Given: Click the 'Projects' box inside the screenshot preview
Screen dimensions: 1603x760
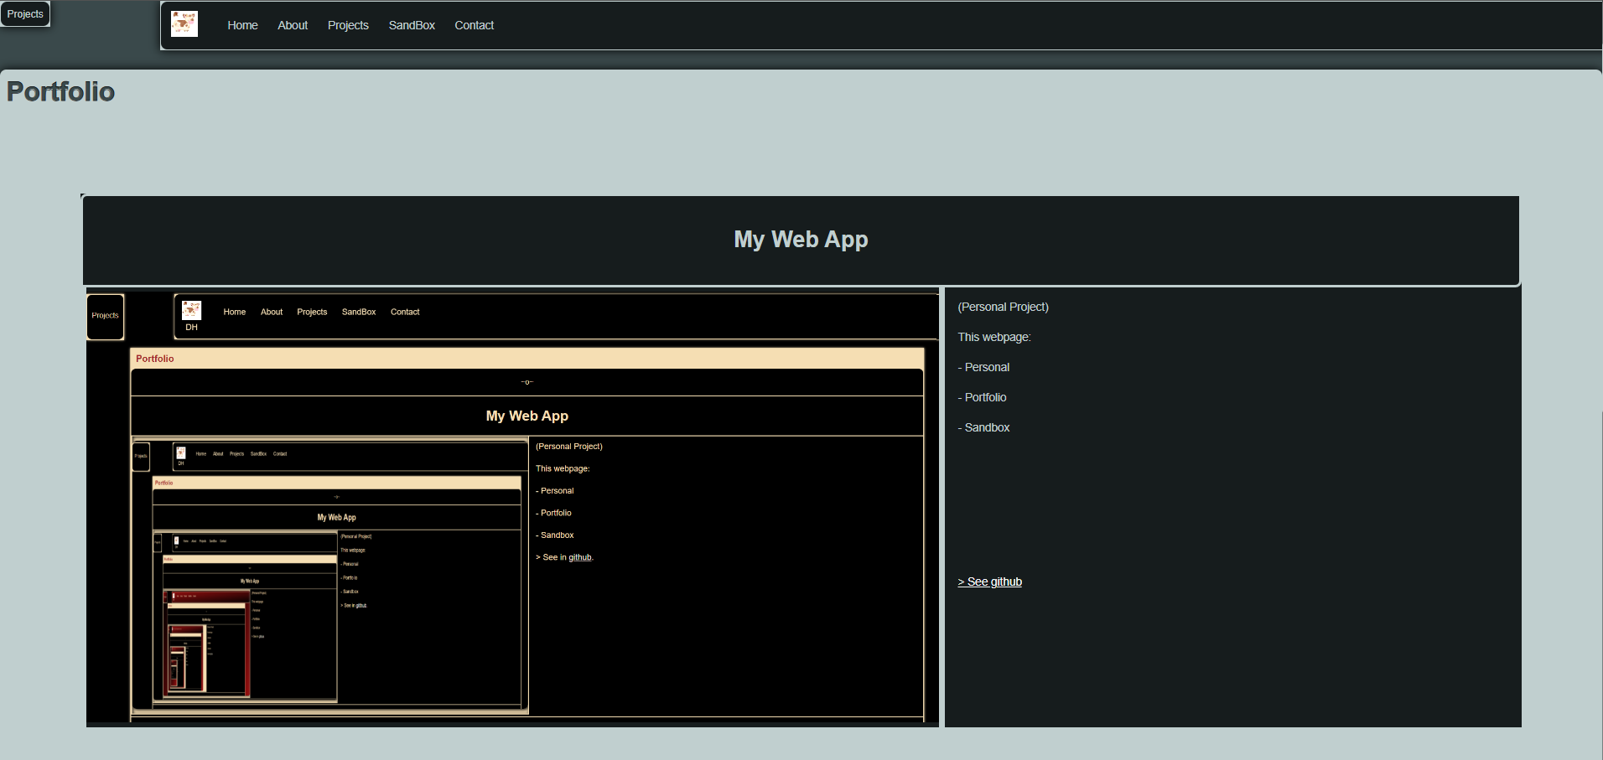Looking at the screenshot, I should [105, 316].
